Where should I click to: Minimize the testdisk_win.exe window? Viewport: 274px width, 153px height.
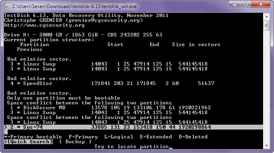[235, 4]
